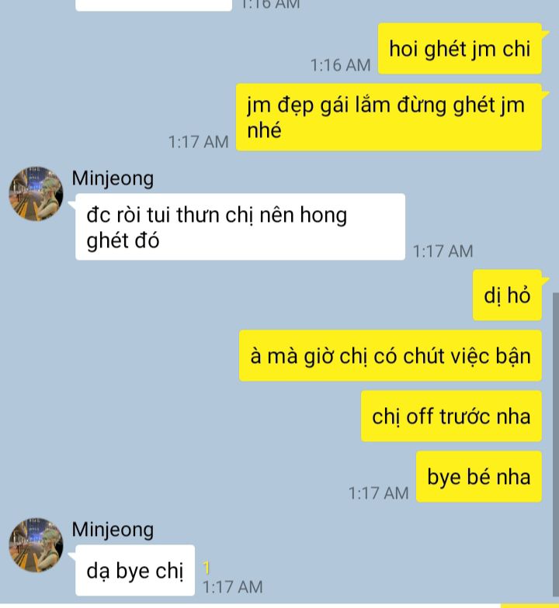This screenshot has height=608, width=559.
Task: Select the 'đc ròi tui thưn chị' bubble
Action: (x=241, y=226)
